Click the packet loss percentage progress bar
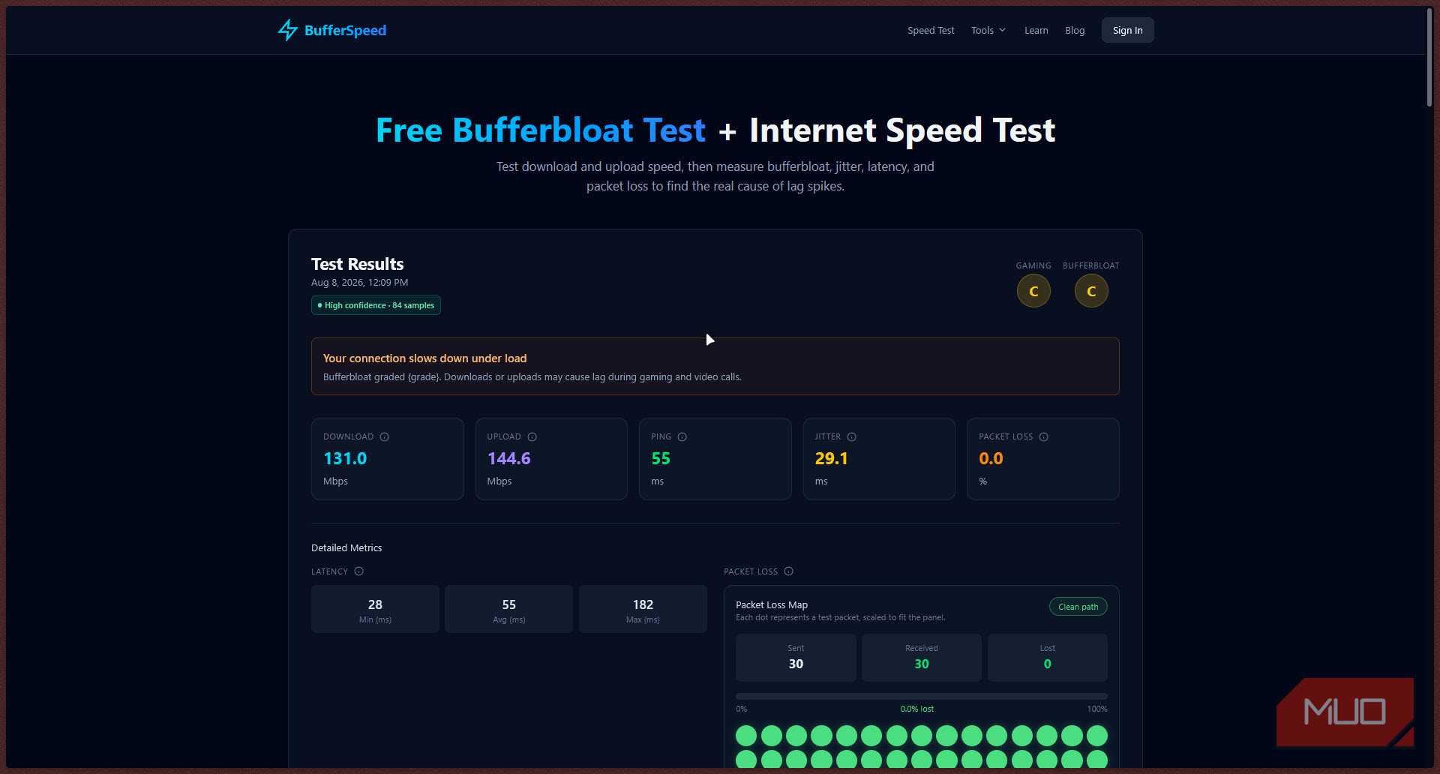1440x774 pixels. (x=921, y=697)
